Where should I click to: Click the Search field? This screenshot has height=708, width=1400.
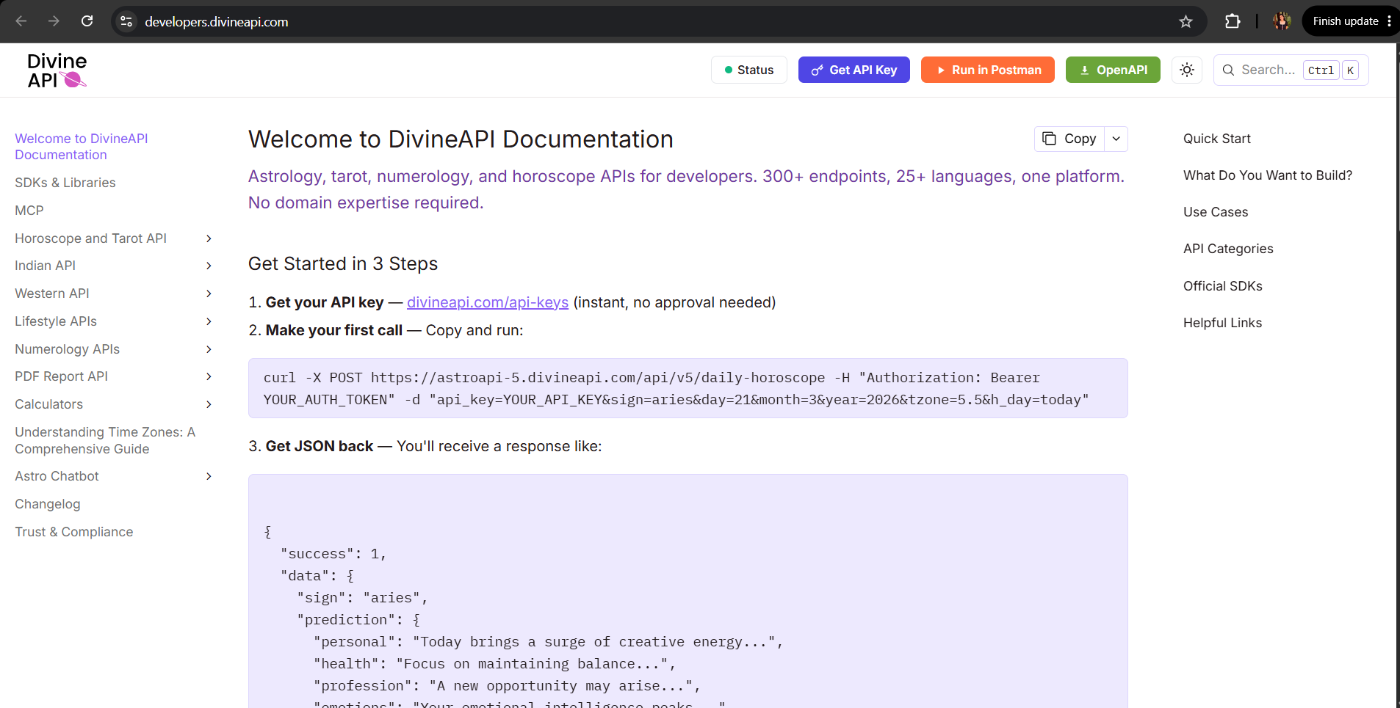[x=1291, y=70]
